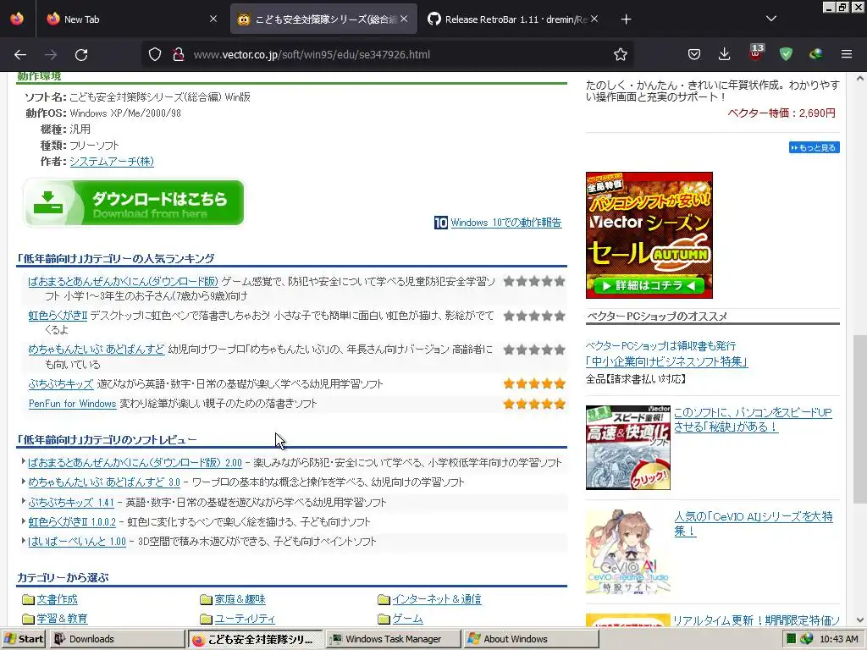Image resolution: width=867 pixels, height=650 pixels.
Task: Click the scrollbar up arrow
Action: point(860,79)
